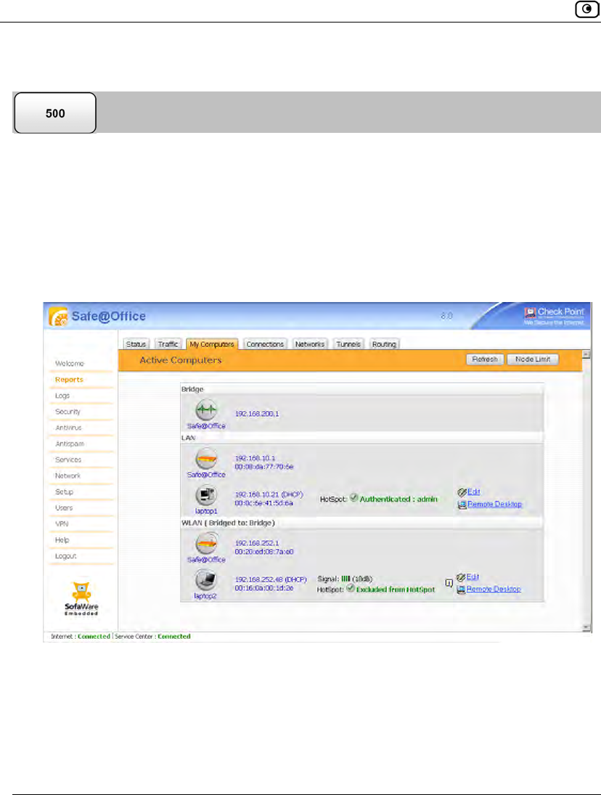601x795 pixels.
Task: Open Help in the sidebar
Action: pos(62,540)
